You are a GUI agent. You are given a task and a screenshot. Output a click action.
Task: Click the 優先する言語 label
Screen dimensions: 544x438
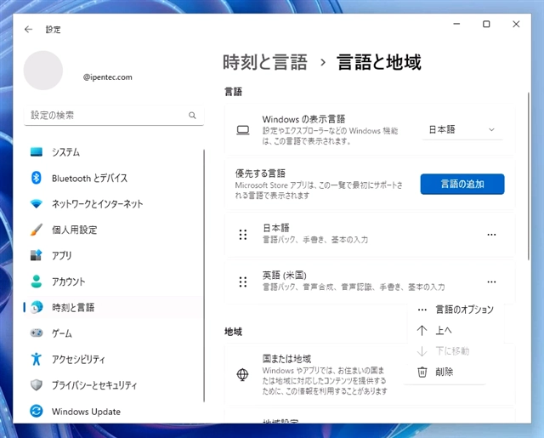[x=260, y=173]
